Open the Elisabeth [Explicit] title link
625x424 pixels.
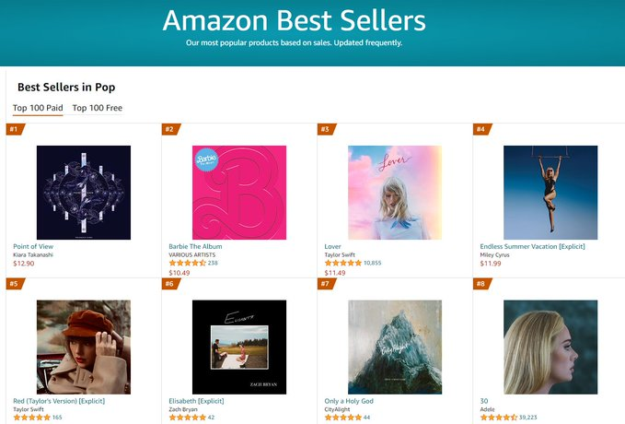coord(196,401)
